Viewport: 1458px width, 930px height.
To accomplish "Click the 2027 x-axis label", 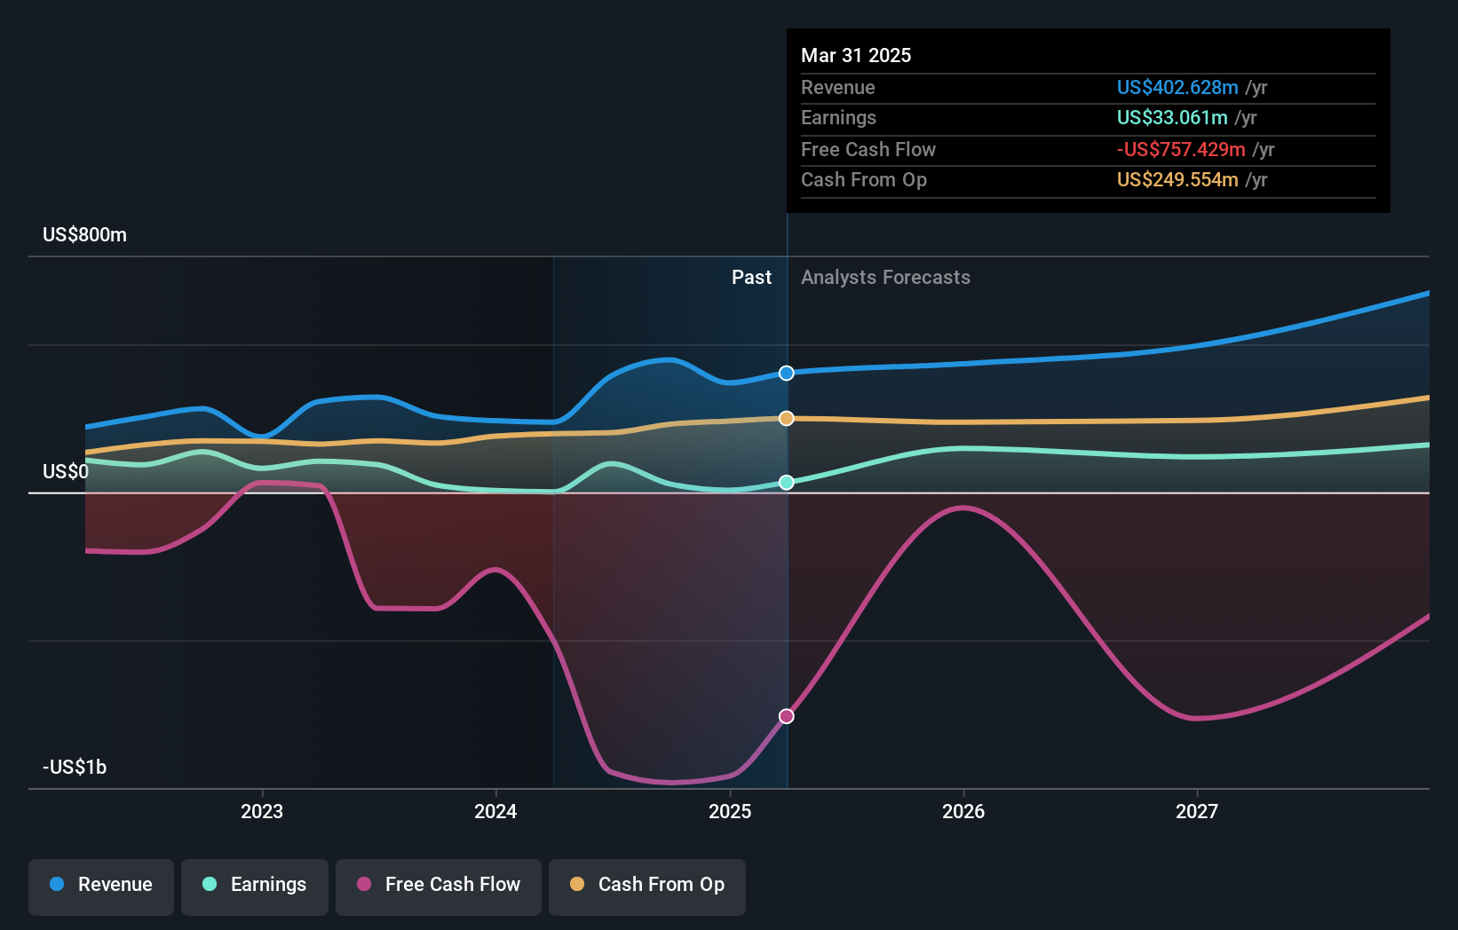I will point(1197,811).
